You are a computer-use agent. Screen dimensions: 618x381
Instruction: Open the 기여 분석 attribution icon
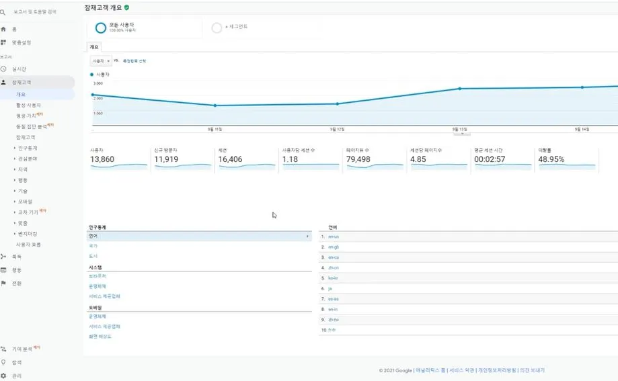[x=3, y=349]
